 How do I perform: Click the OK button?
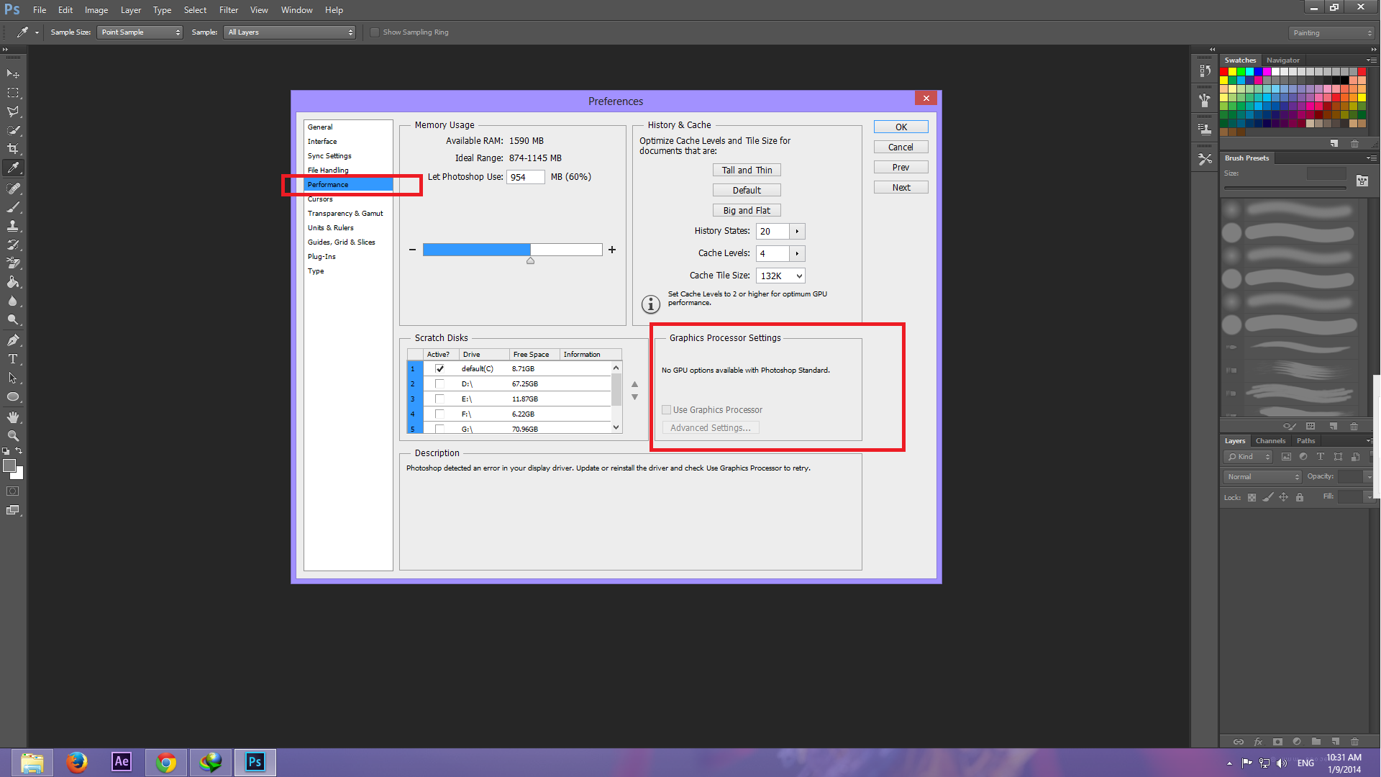900,126
